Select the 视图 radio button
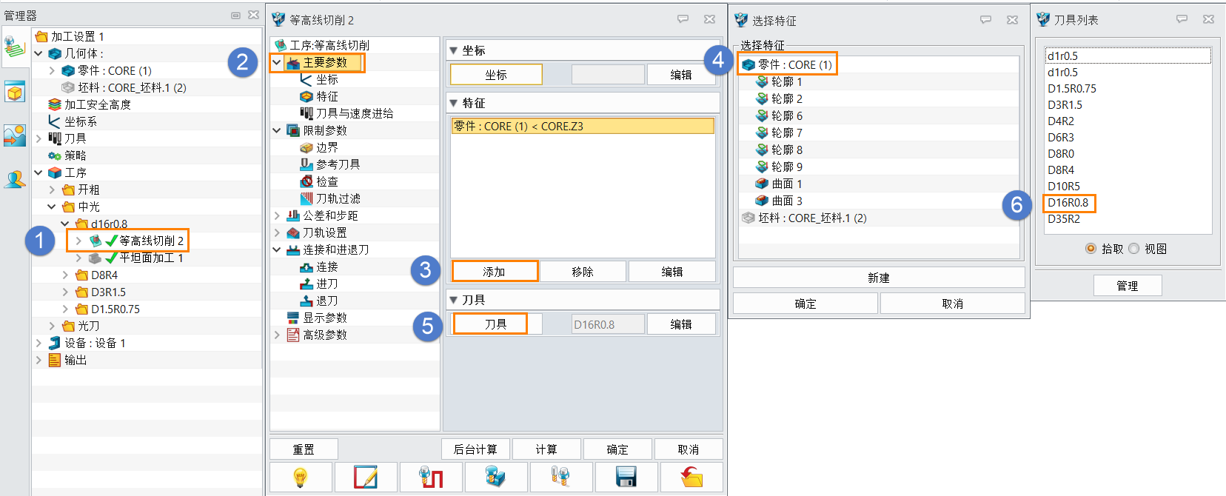This screenshot has height=496, width=1226. [1133, 249]
